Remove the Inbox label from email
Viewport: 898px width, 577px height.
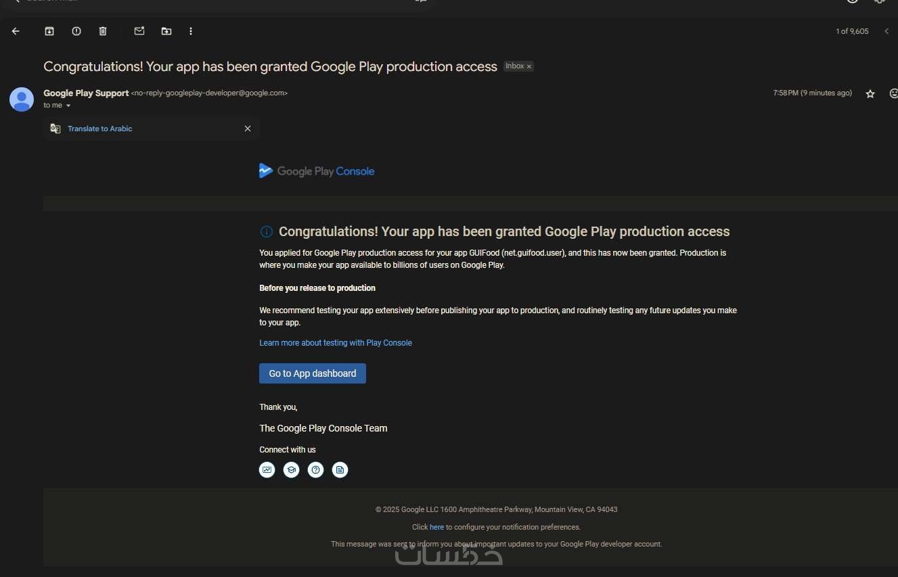(x=529, y=66)
